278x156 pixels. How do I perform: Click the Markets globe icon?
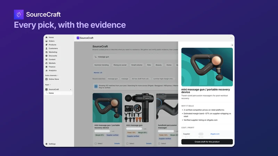tap(47, 63)
